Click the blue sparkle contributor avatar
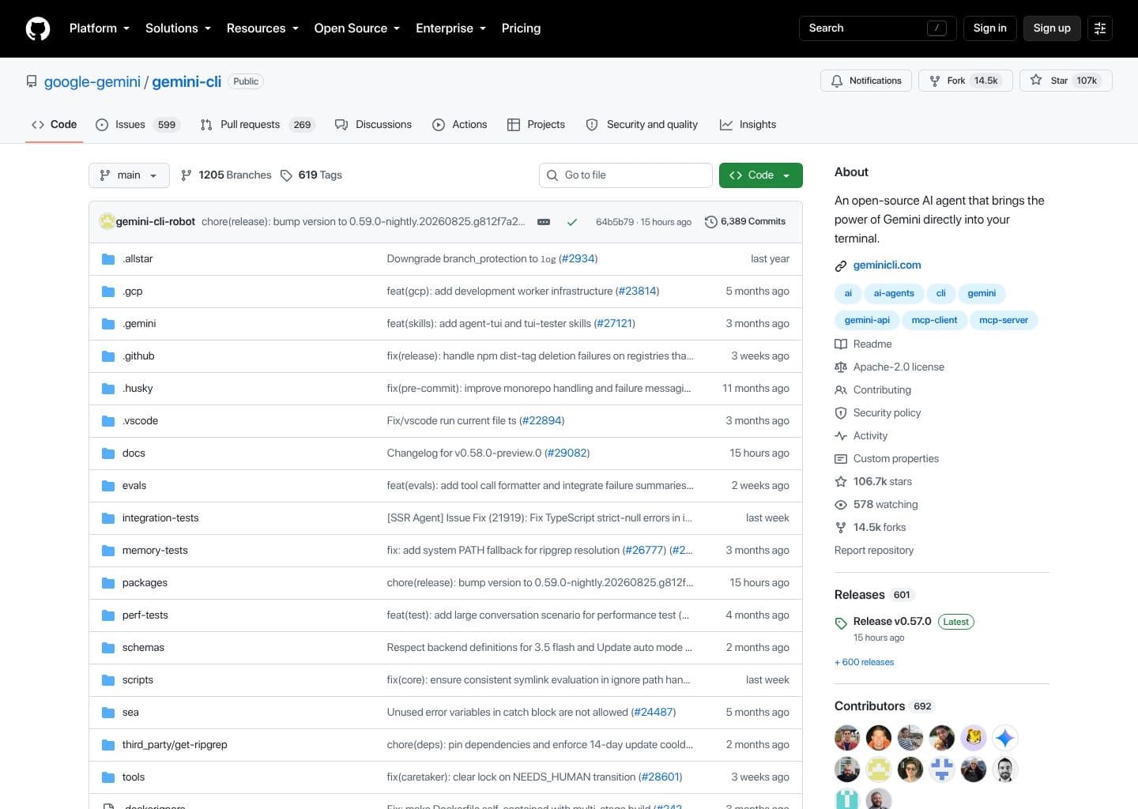 coord(1004,739)
